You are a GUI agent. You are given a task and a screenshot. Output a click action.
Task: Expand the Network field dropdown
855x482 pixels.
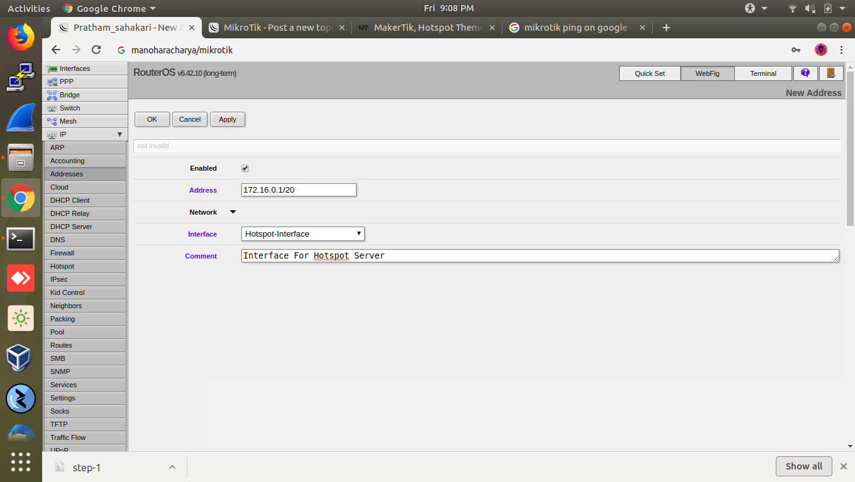(x=233, y=212)
